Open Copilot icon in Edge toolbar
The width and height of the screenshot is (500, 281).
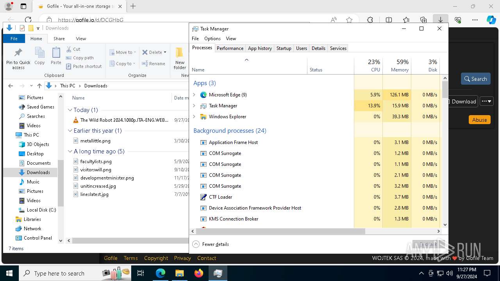[x=491, y=20]
